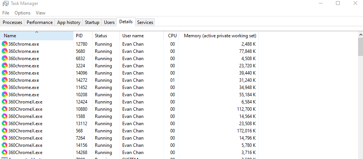Click memory value 5,780 K
Image resolution: width=363 pixels, height=159 pixels.
pyautogui.click(x=249, y=145)
